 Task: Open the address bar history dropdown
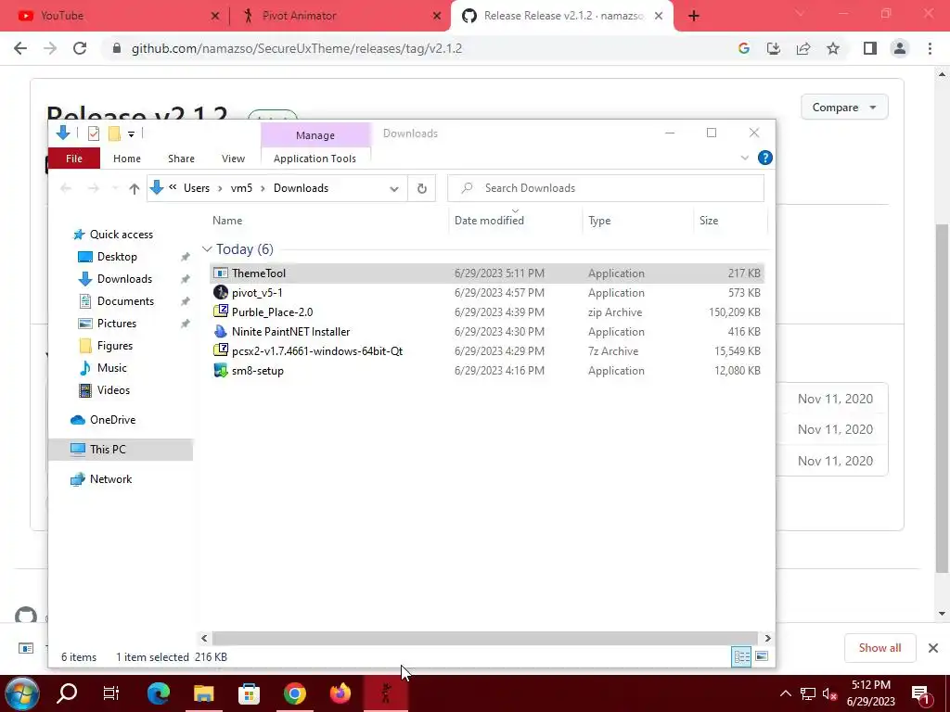[x=393, y=188]
